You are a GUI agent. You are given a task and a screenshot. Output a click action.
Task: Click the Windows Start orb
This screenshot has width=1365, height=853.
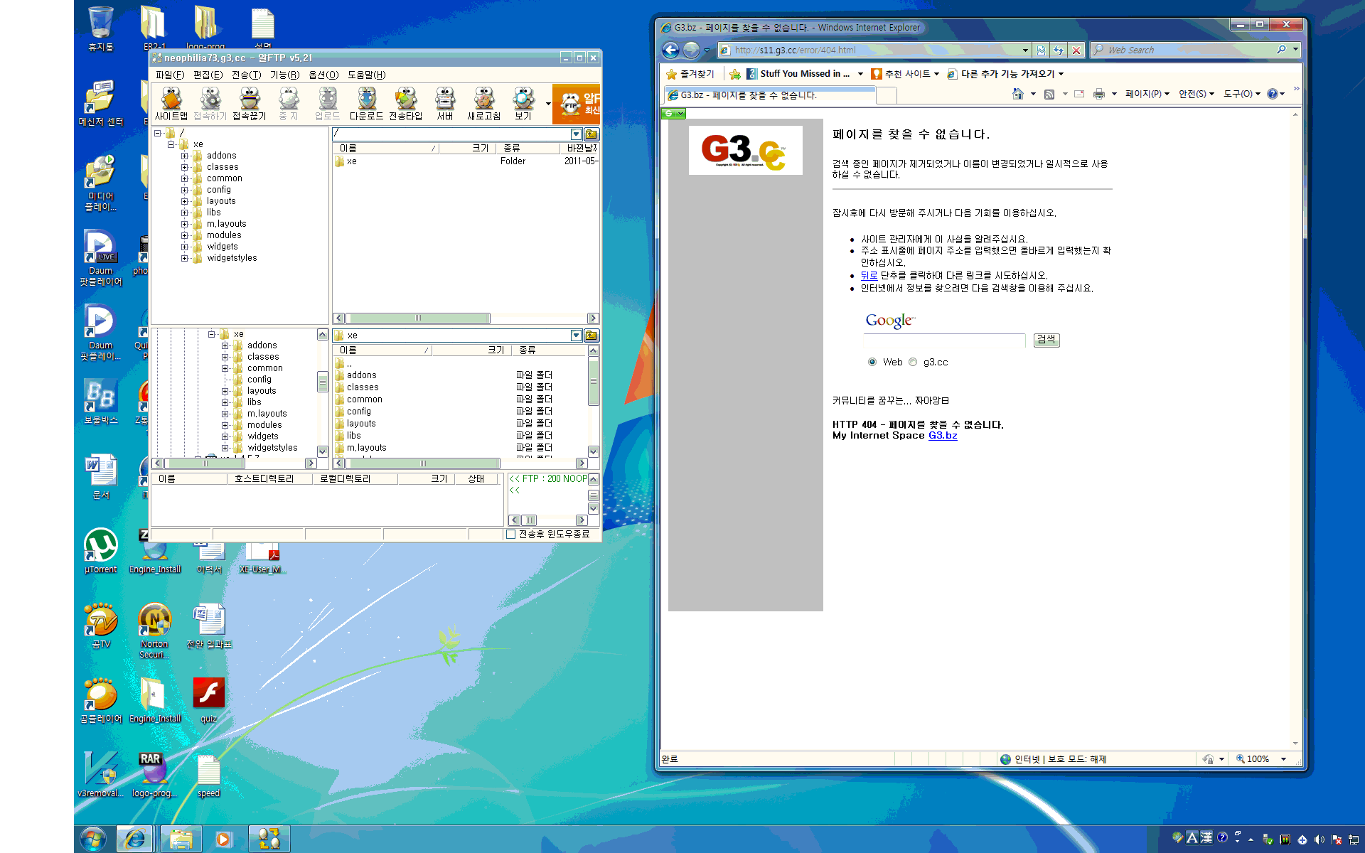(94, 839)
